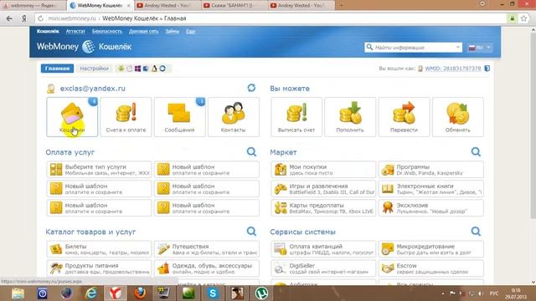Click the Пополнить top-up tile
Image resolution: width=536 pixels, height=301 pixels.
point(350,117)
